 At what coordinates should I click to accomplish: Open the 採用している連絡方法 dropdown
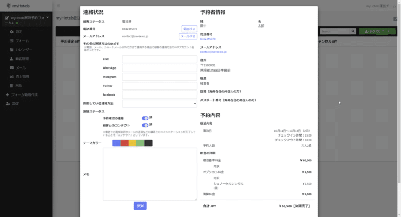click(x=159, y=104)
